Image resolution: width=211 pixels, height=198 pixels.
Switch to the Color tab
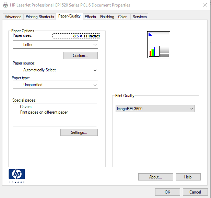coord(122,17)
